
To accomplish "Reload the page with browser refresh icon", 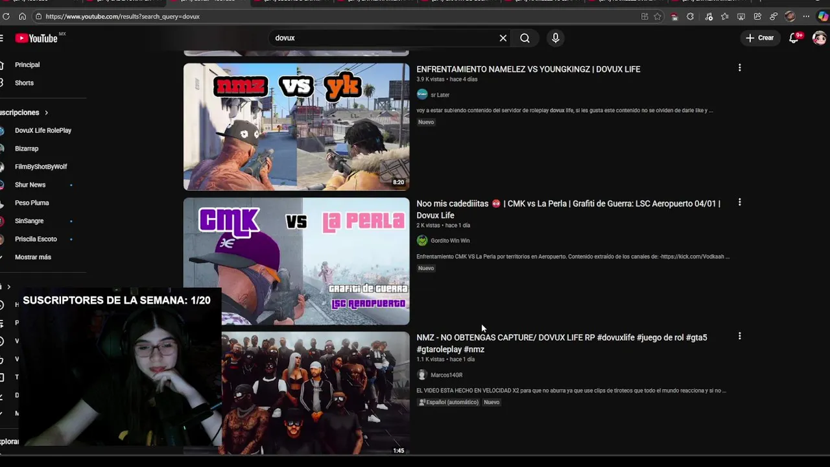I will pyautogui.click(x=6, y=16).
